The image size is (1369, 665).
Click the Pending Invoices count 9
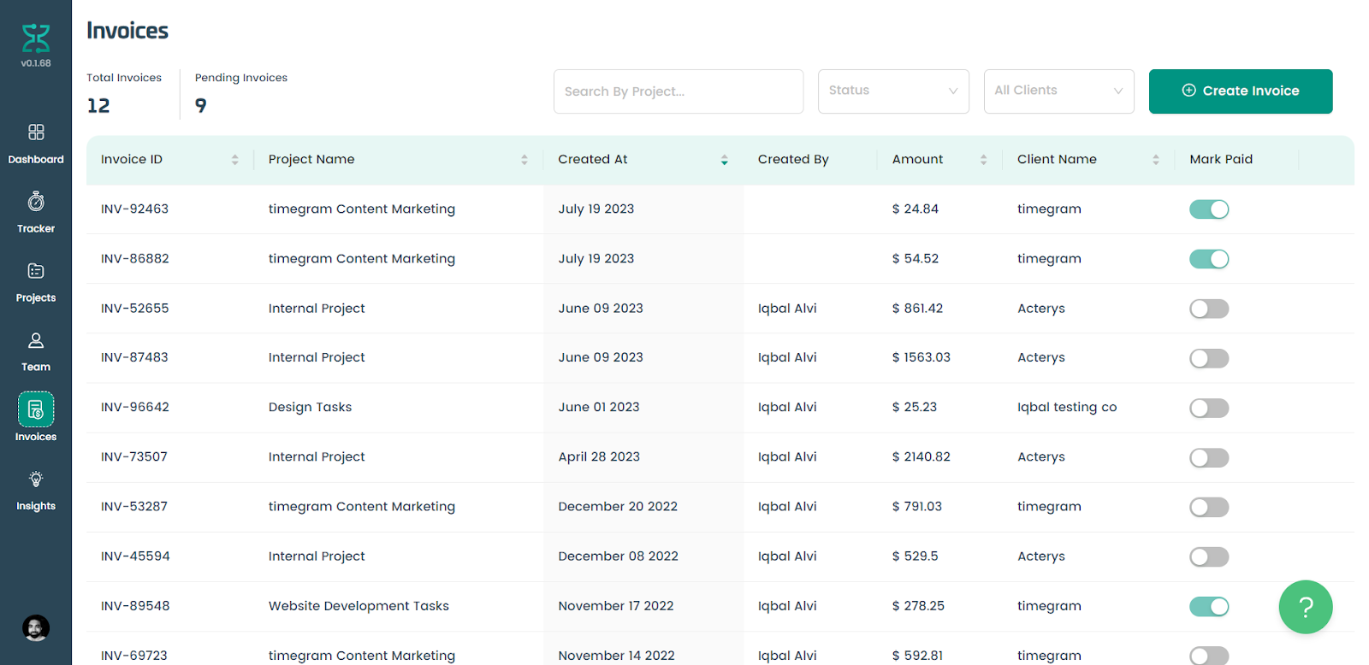point(201,106)
